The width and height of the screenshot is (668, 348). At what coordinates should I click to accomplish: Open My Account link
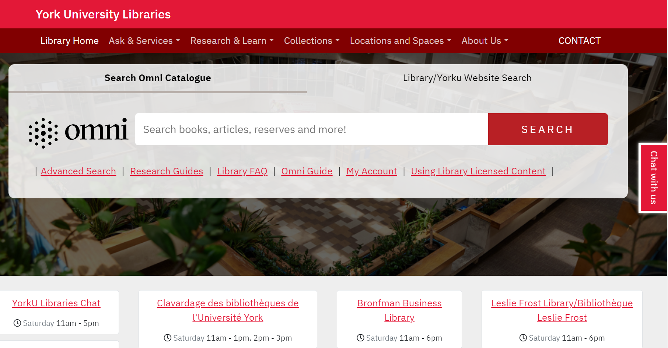(372, 171)
